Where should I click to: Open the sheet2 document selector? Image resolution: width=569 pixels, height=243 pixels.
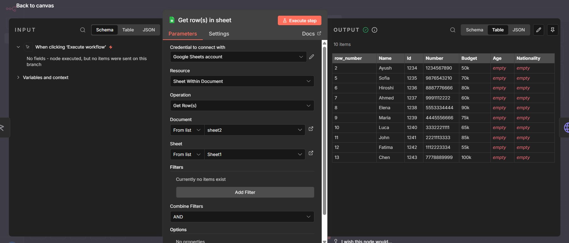tap(255, 130)
